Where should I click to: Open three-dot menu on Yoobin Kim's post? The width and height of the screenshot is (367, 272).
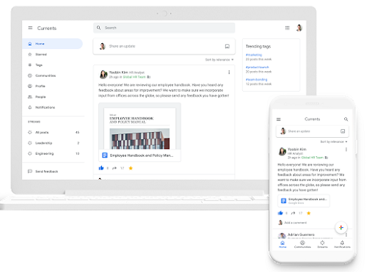[229, 73]
